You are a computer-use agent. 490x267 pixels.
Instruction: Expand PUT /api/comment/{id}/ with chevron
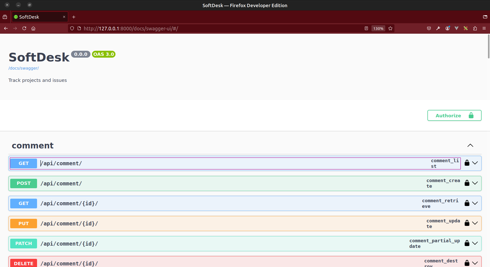tap(475, 223)
